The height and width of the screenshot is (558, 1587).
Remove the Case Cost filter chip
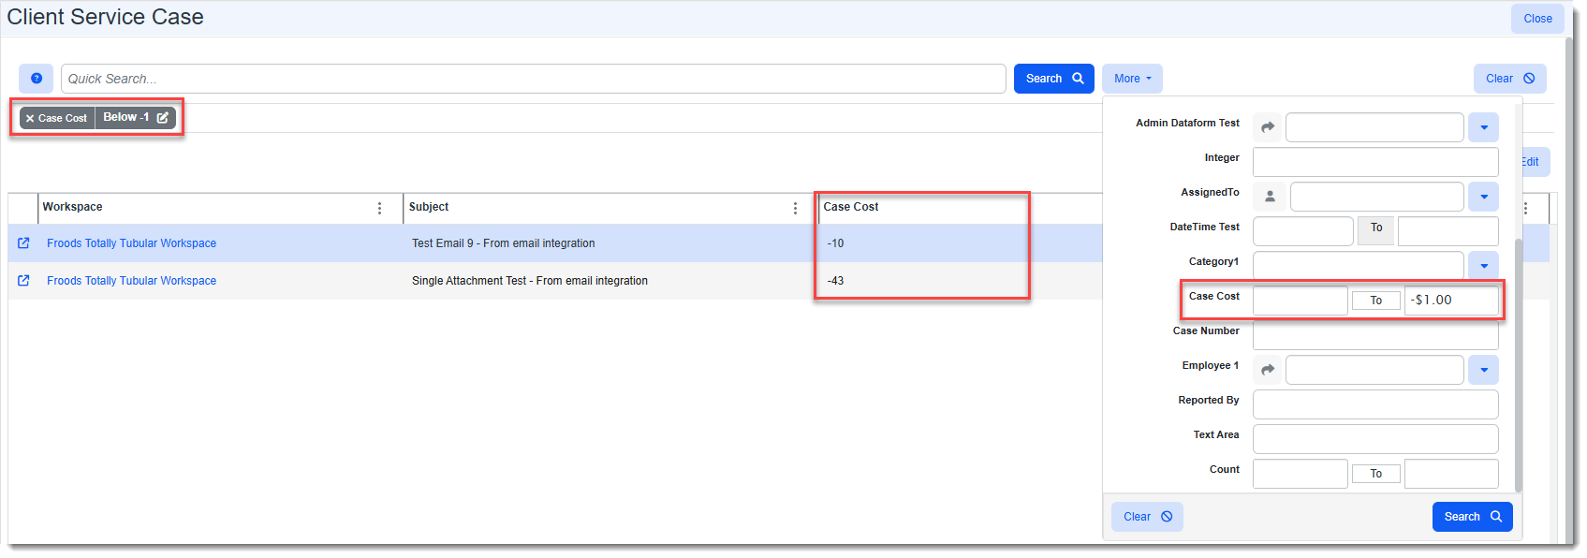point(30,119)
